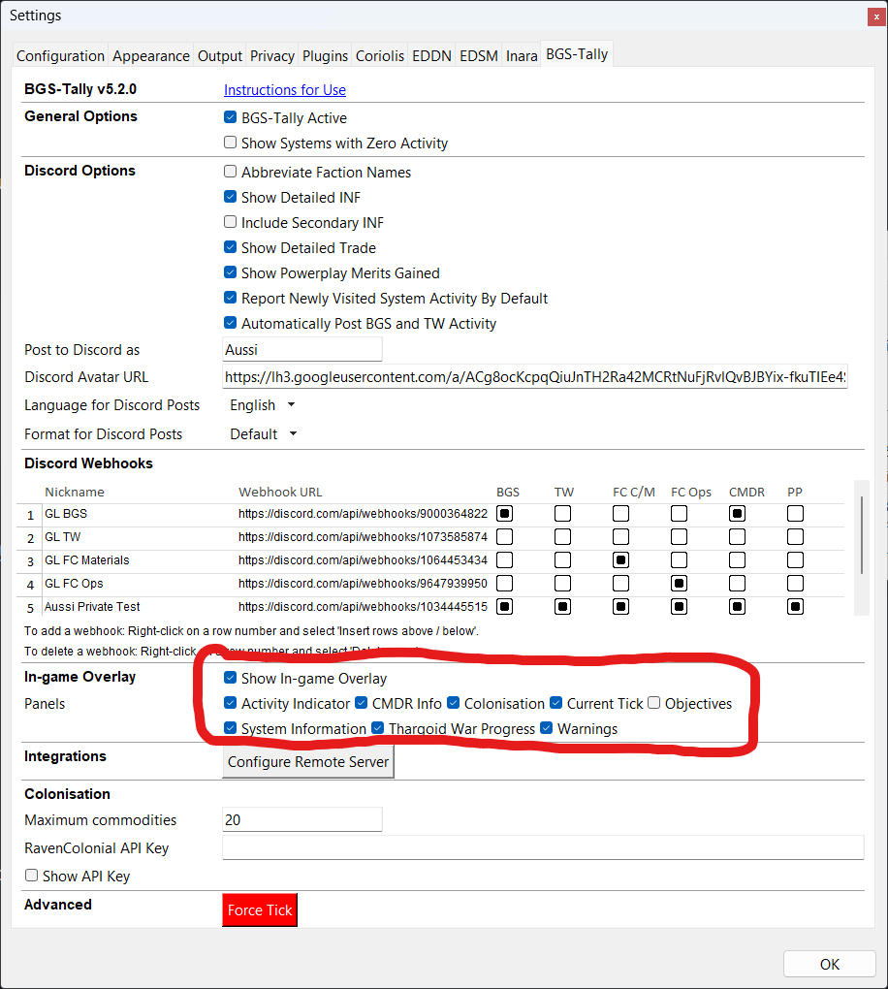Click the Aussi Private Test webhook URL cell

click(364, 607)
